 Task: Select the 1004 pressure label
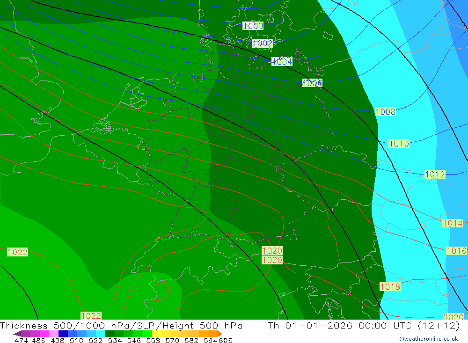[x=282, y=61]
